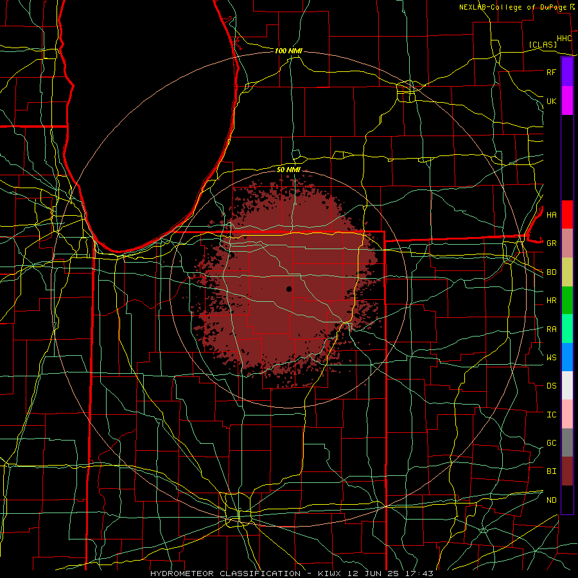Click the red HA legend swatch
Viewport: 578px width, 578px height.
(567, 215)
